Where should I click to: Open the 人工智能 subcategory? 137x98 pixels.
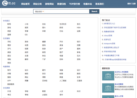[63, 81]
